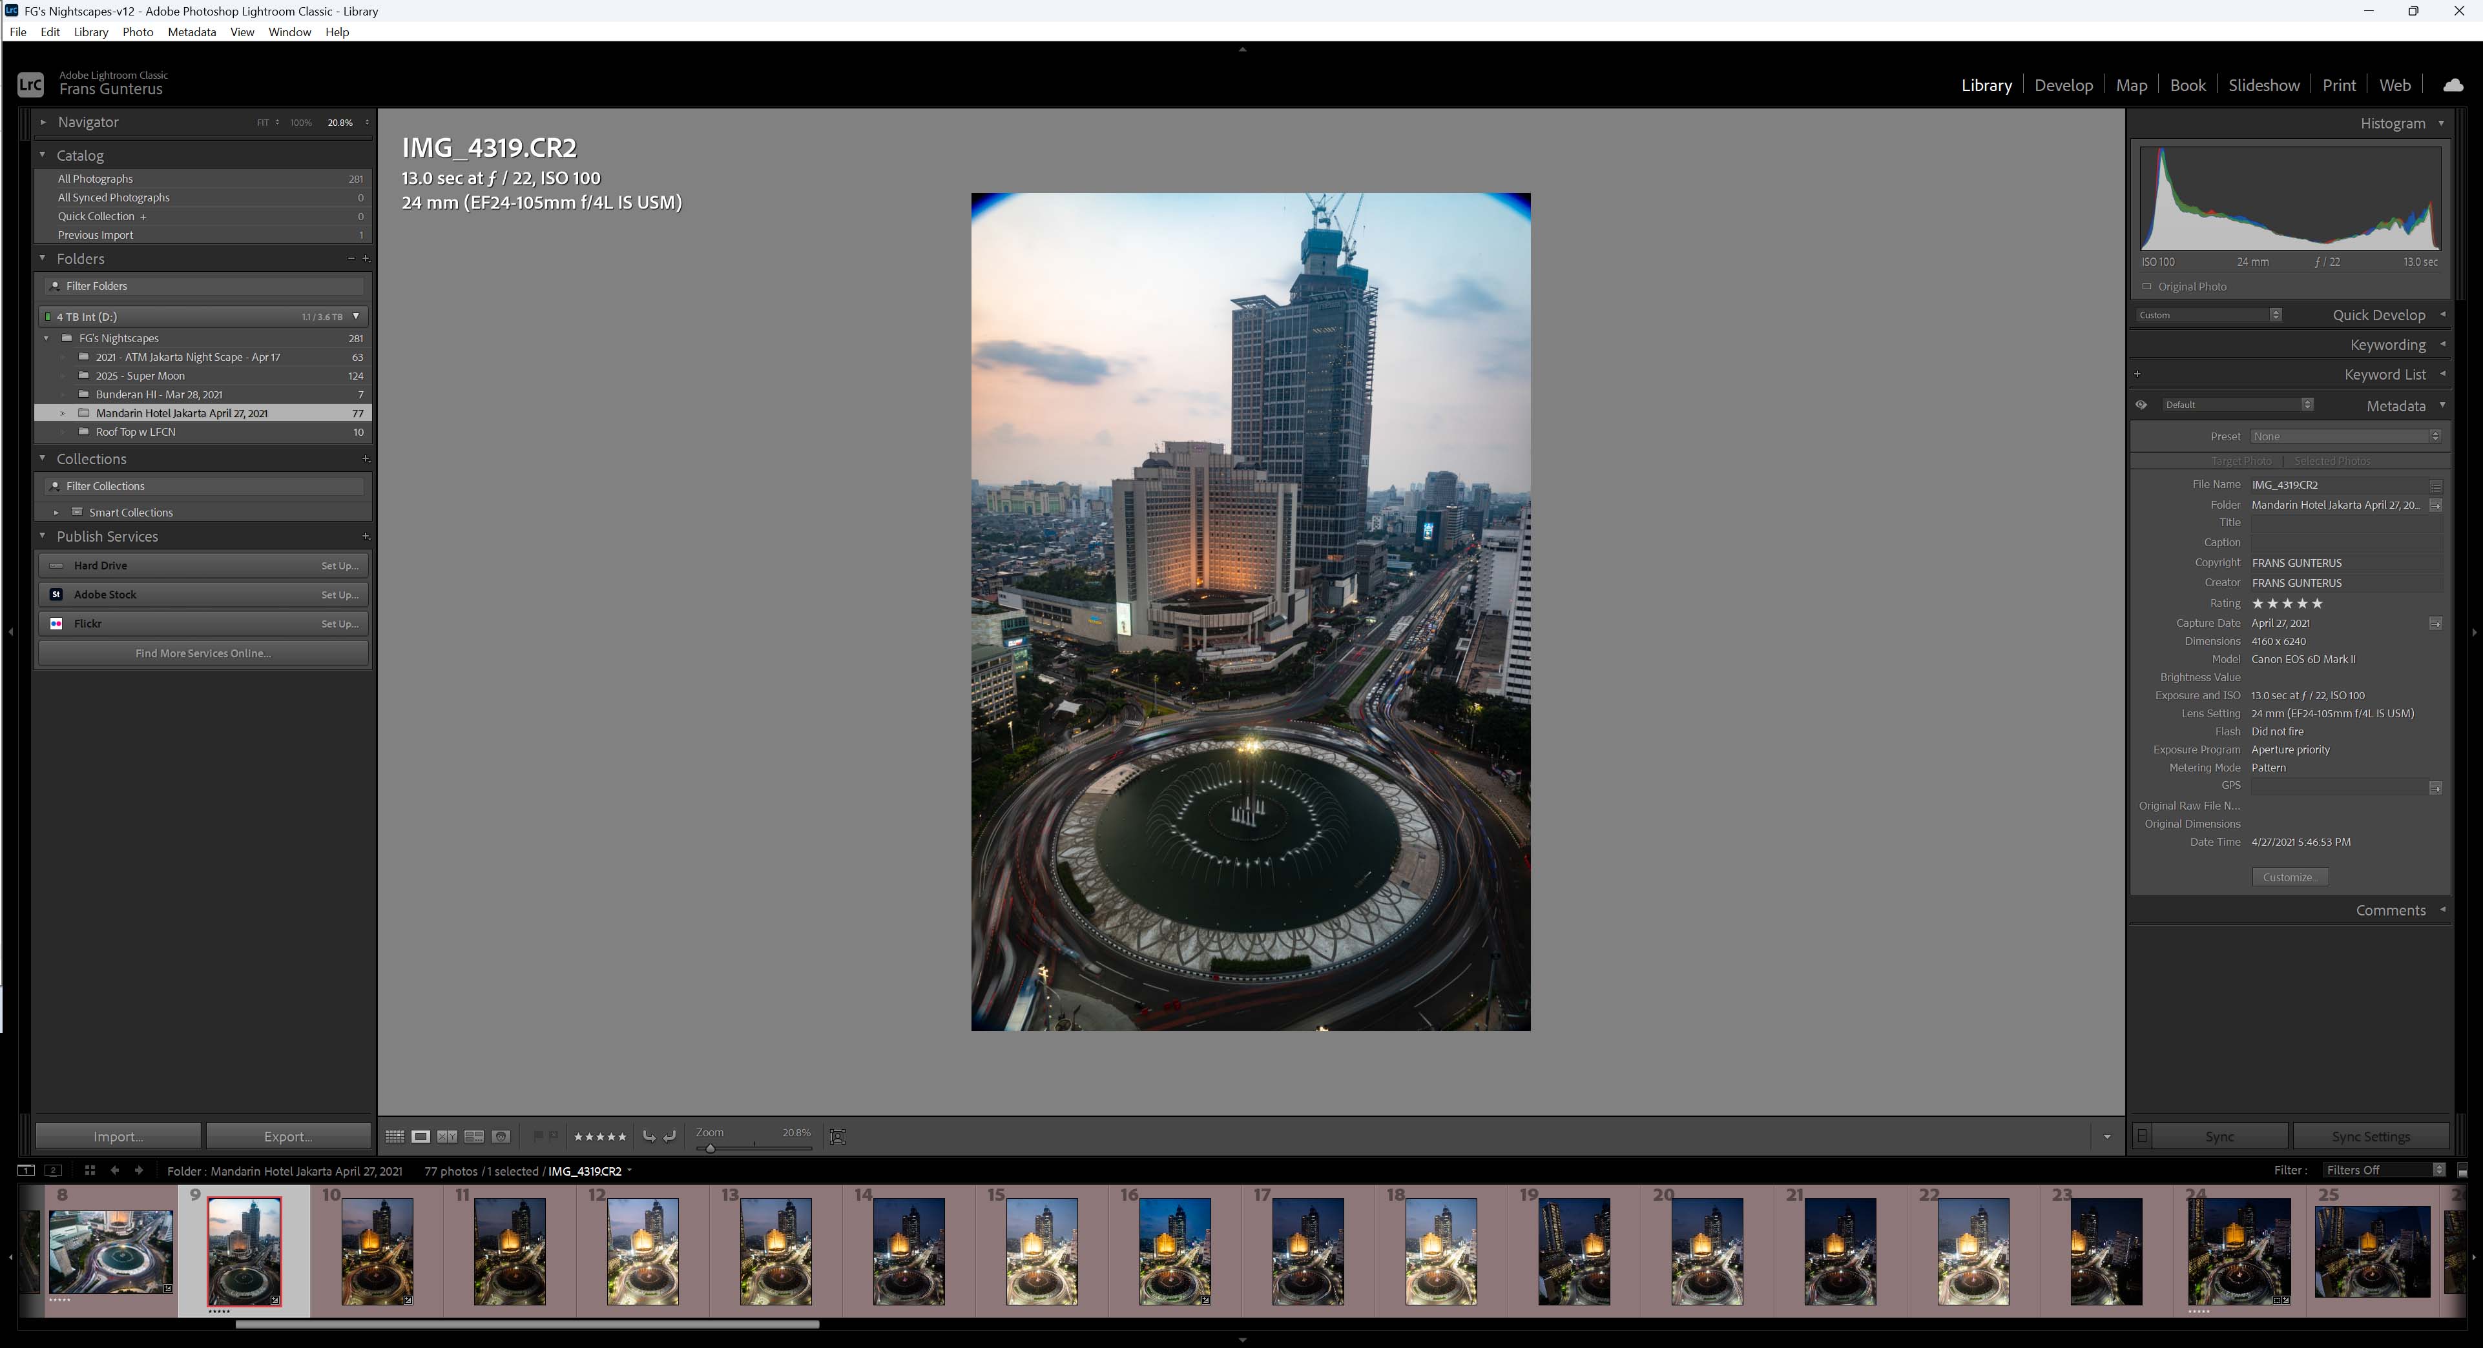Switch to Grid view
2483x1348 pixels.
click(394, 1137)
